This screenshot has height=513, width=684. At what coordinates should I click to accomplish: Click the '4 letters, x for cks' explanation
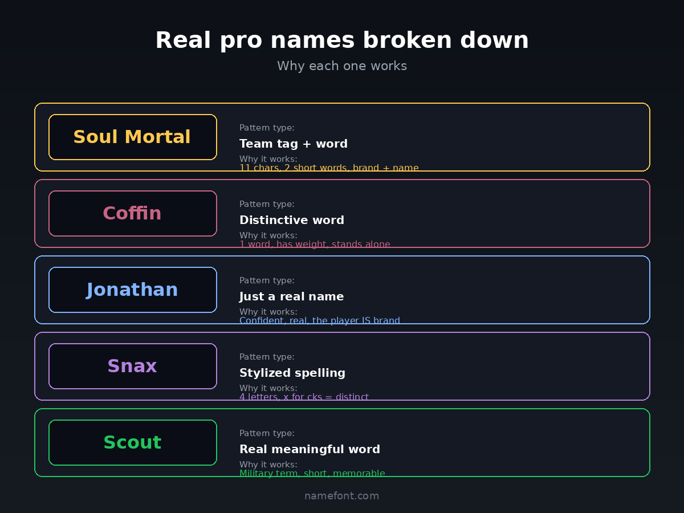coord(304,397)
